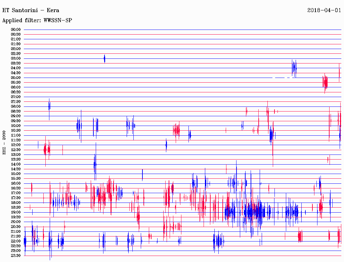Click the 12:00 time label
Image resolution: width=344 pixels, height=262 pixels.
coord(16,145)
